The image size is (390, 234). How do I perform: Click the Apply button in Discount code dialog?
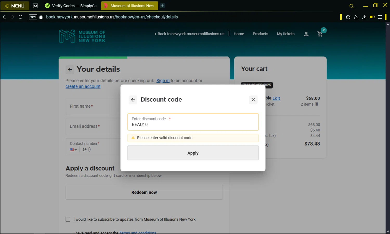tap(193, 153)
